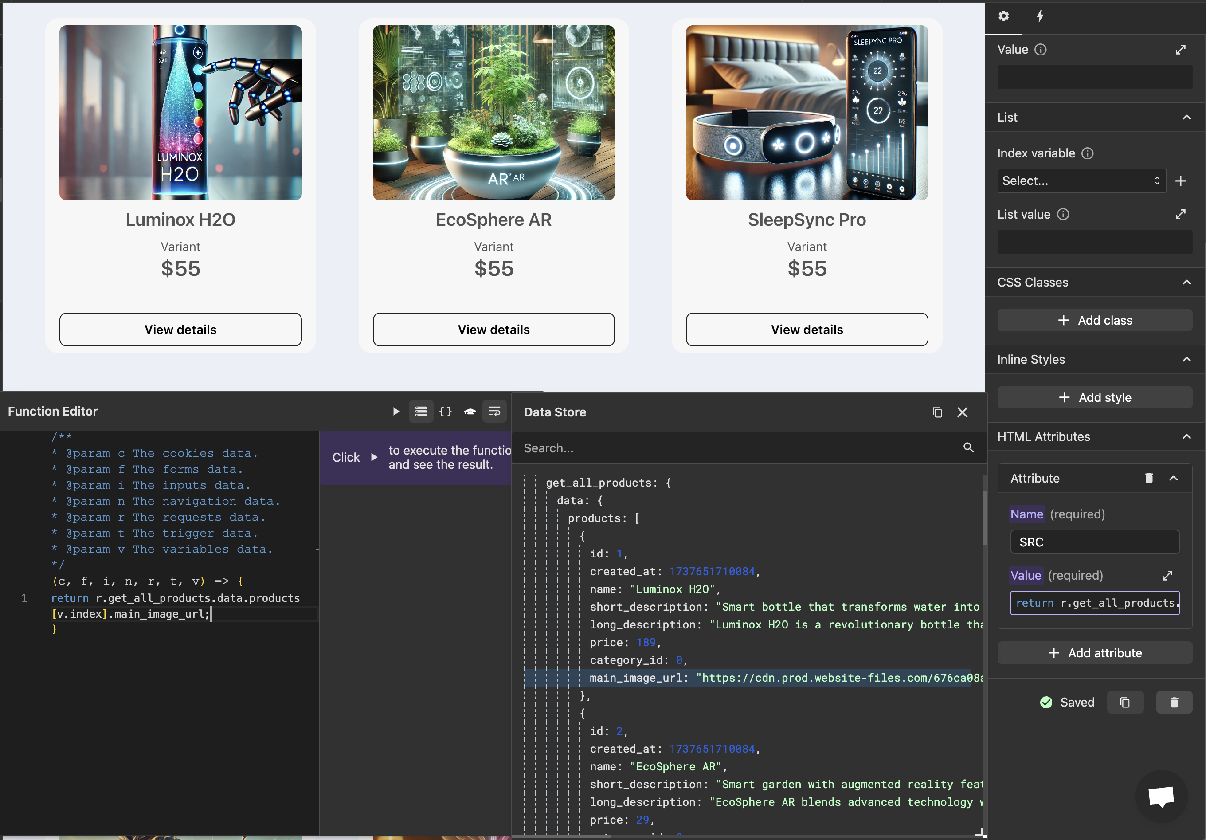Collapse the Attribute card chevron
This screenshot has height=840, width=1206.
pyautogui.click(x=1174, y=478)
